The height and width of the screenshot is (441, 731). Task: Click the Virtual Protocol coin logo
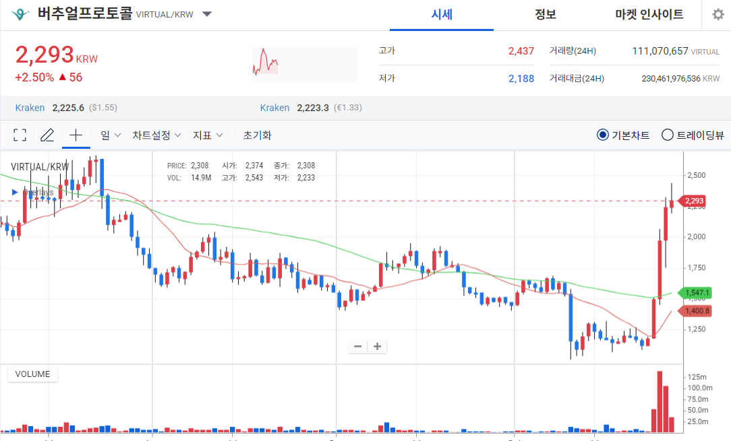20,14
